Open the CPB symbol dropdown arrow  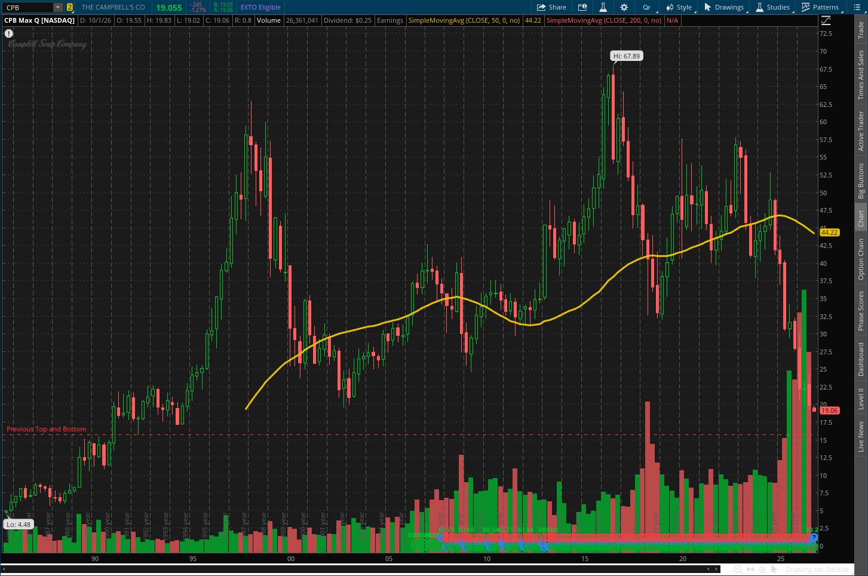pos(58,7)
